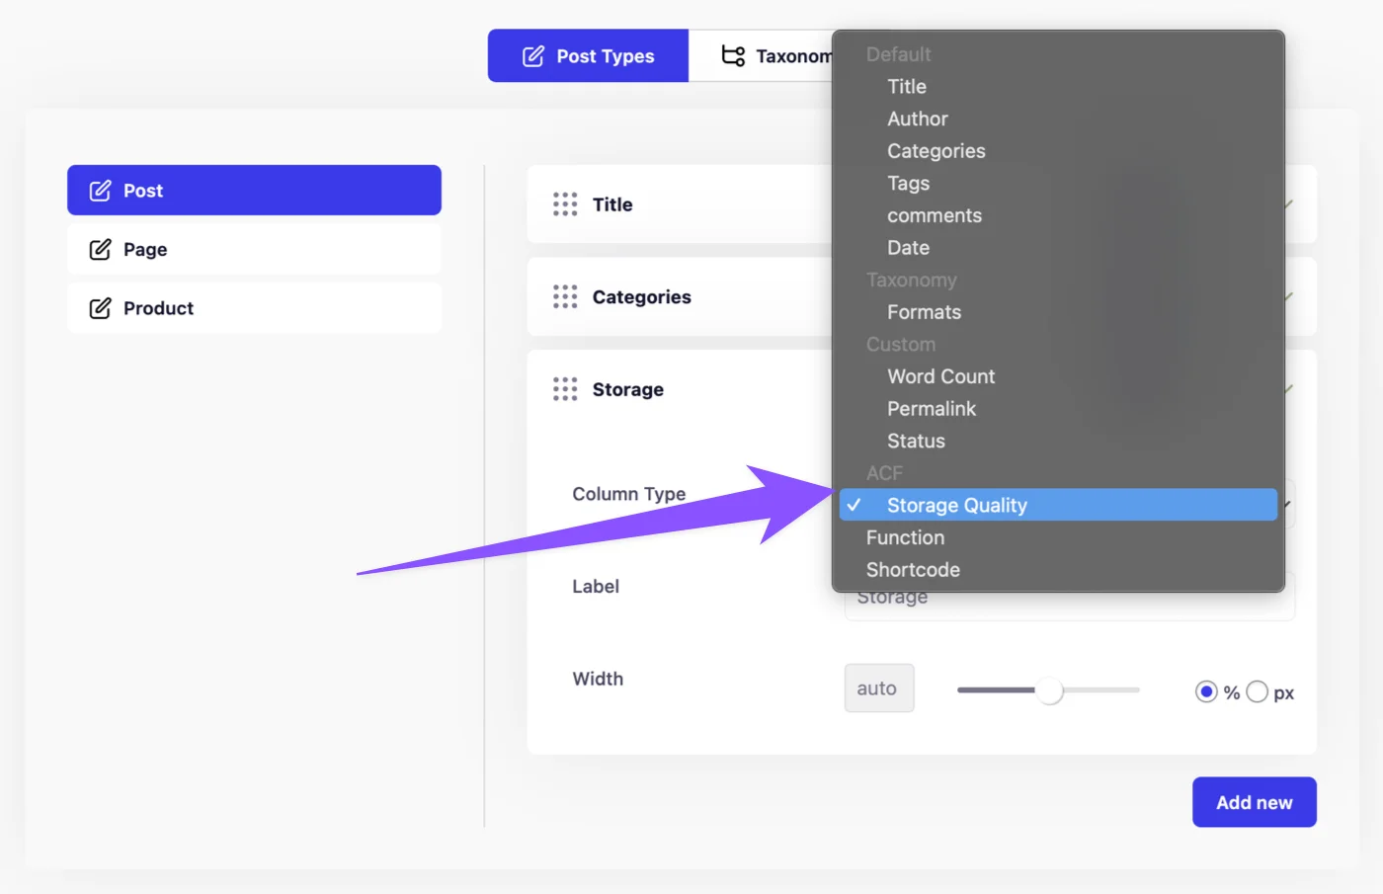Click the Add new button
The height and width of the screenshot is (894, 1383).
pyautogui.click(x=1254, y=802)
